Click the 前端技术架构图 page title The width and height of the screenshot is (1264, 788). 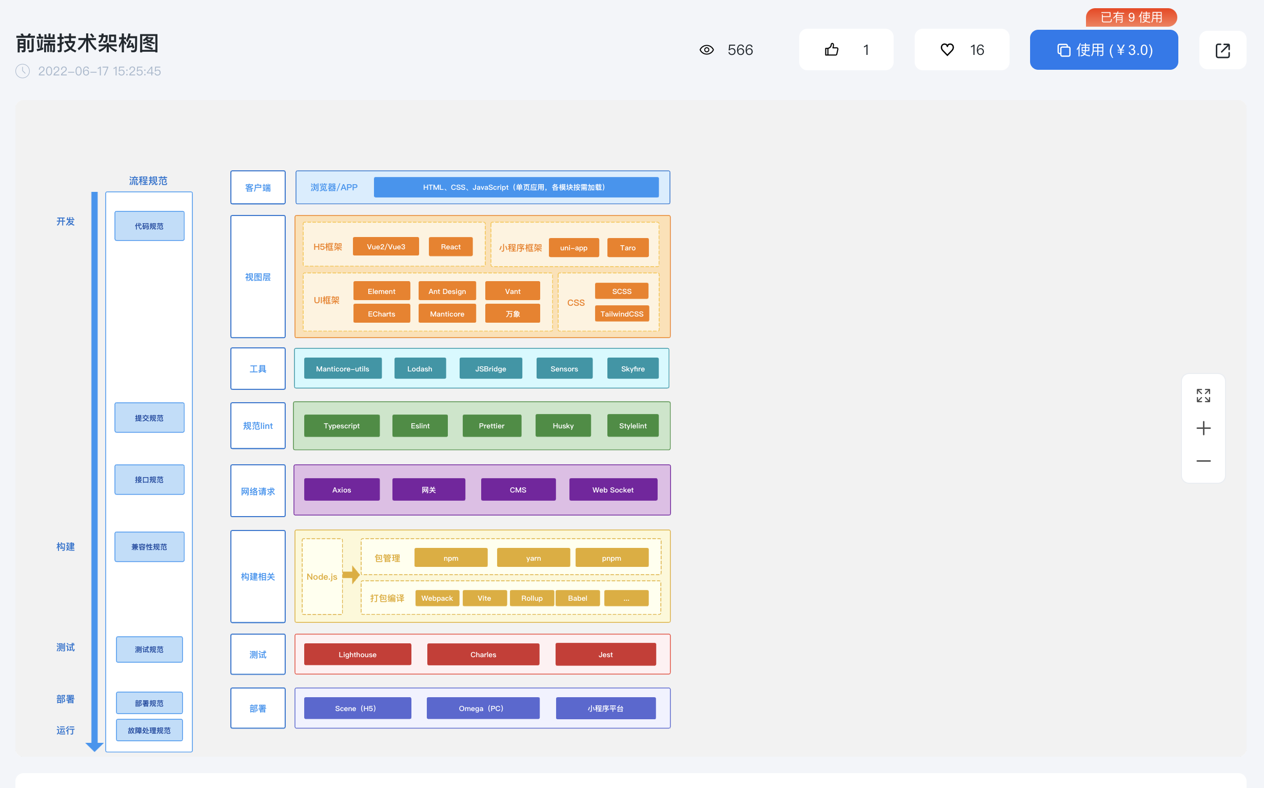pyautogui.click(x=88, y=43)
